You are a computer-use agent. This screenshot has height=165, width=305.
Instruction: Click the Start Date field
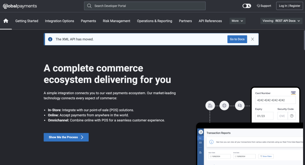point(220,156)
